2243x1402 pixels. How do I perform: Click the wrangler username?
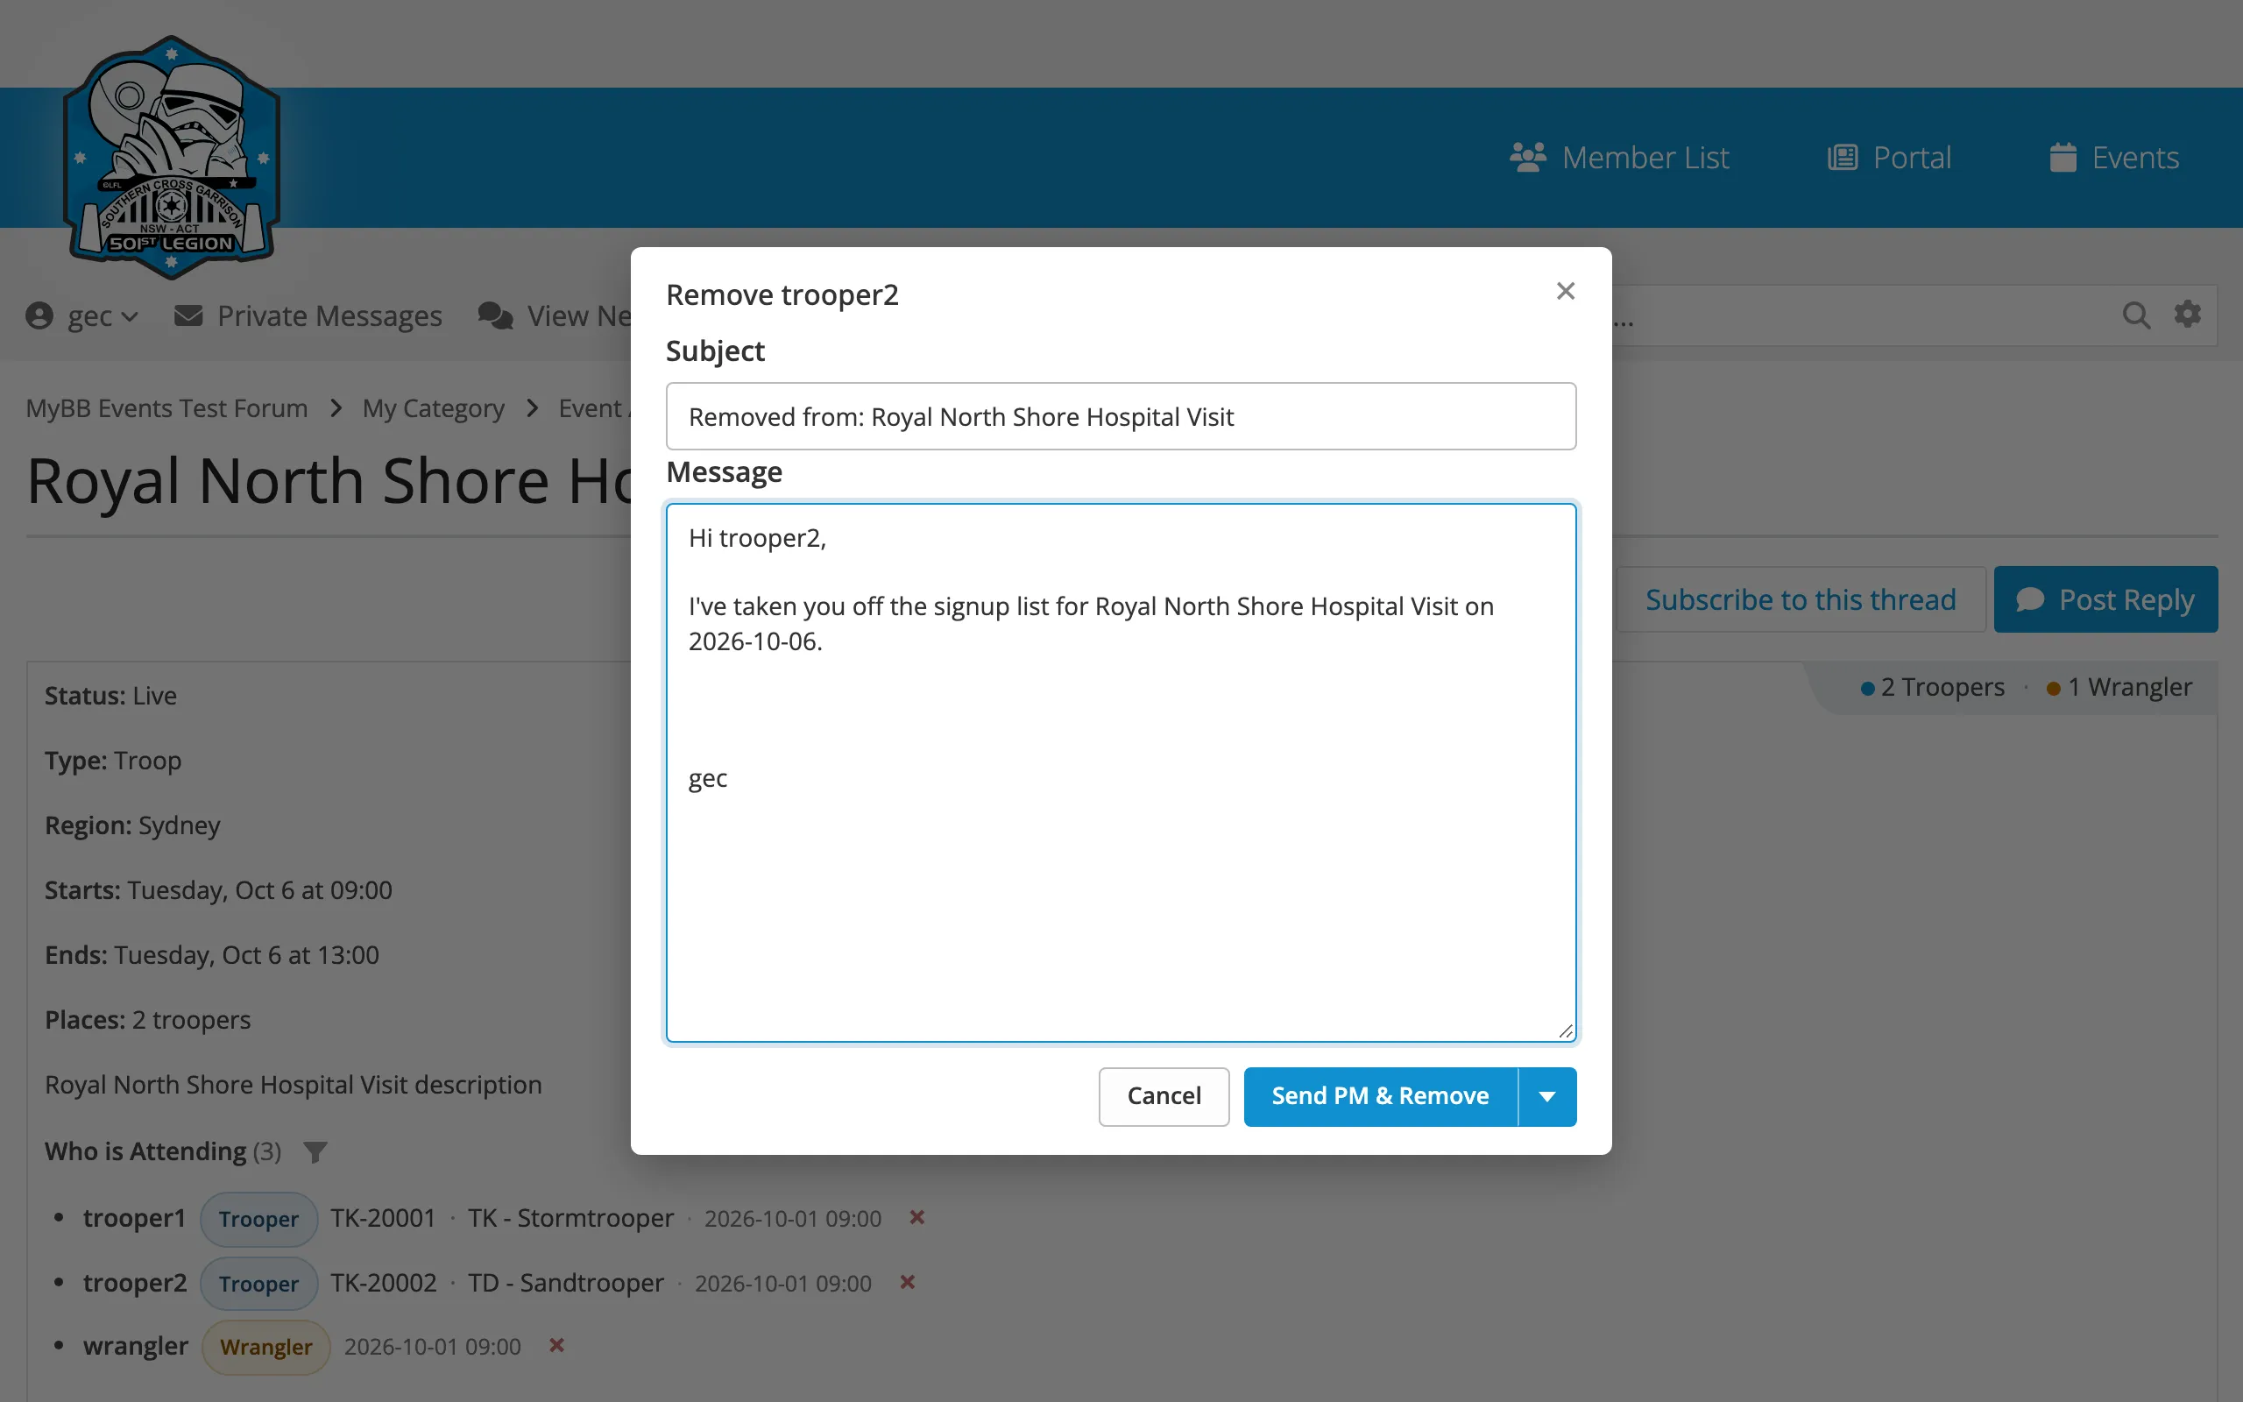point(135,1347)
